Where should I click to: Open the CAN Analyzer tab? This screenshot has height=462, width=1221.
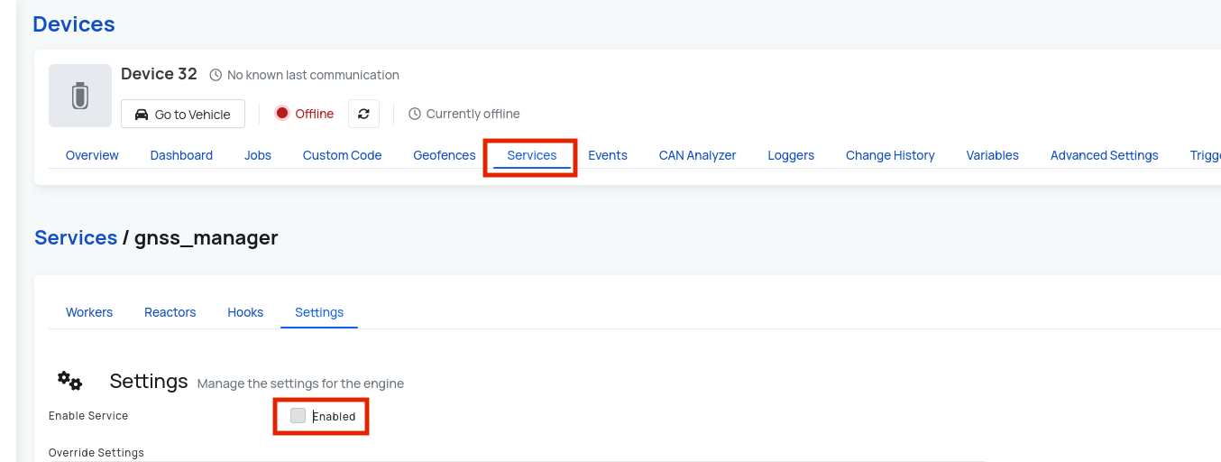697,155
